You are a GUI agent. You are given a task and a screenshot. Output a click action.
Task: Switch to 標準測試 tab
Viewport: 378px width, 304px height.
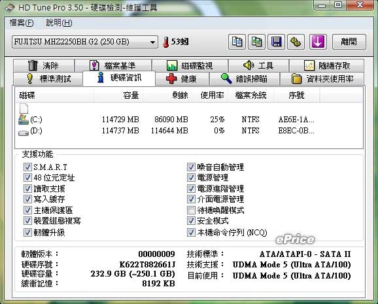pos(48,78)
